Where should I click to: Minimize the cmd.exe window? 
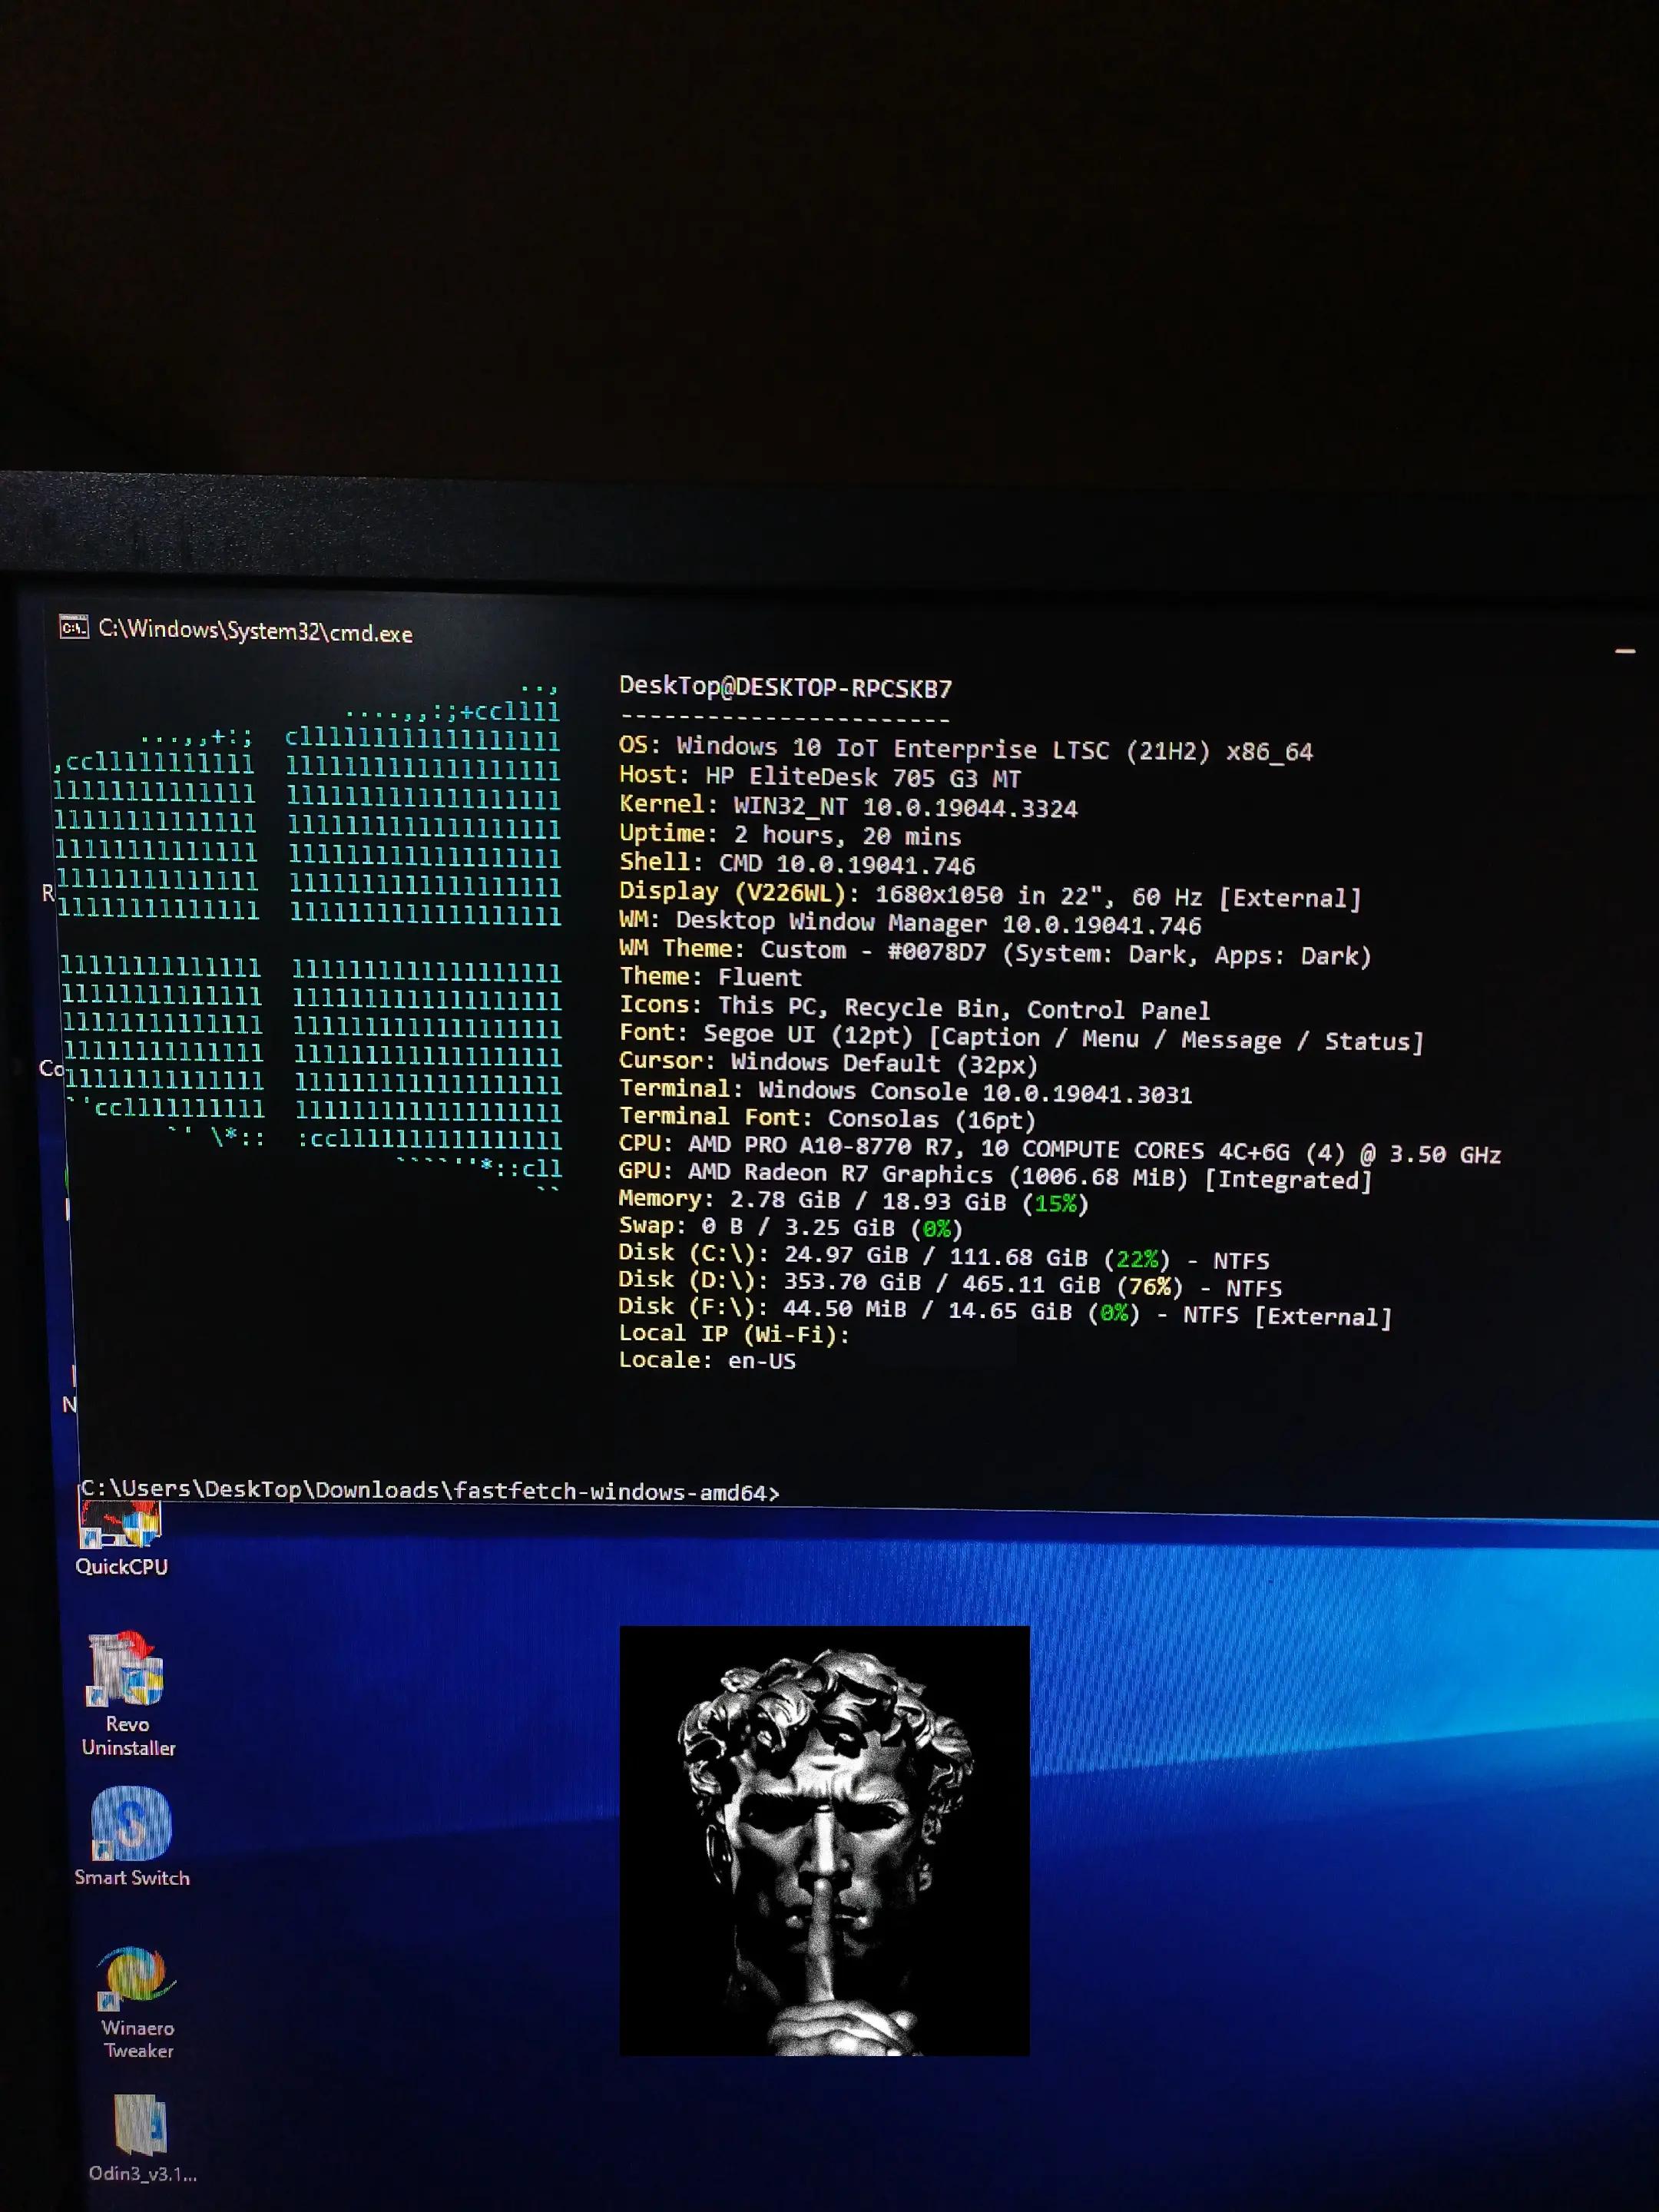(1625, 652)
